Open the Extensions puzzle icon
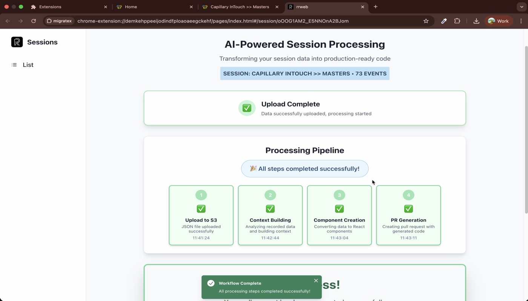This screenshot has height=301, width=528. tap(457, 21)
